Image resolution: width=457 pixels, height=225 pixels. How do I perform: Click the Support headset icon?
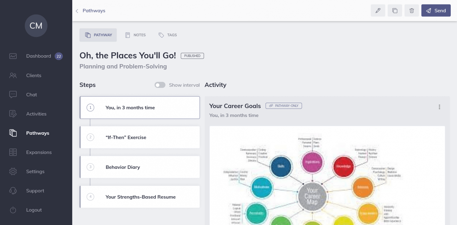coord(13,191)
